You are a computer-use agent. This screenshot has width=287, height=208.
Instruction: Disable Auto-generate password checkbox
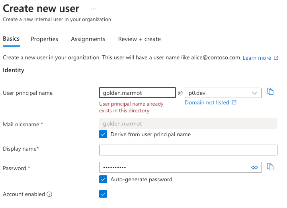click(103, 179)
